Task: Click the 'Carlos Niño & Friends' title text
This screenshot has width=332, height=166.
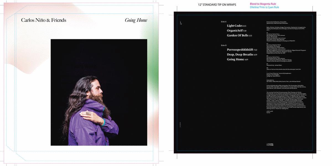Action: coord(44,20)
